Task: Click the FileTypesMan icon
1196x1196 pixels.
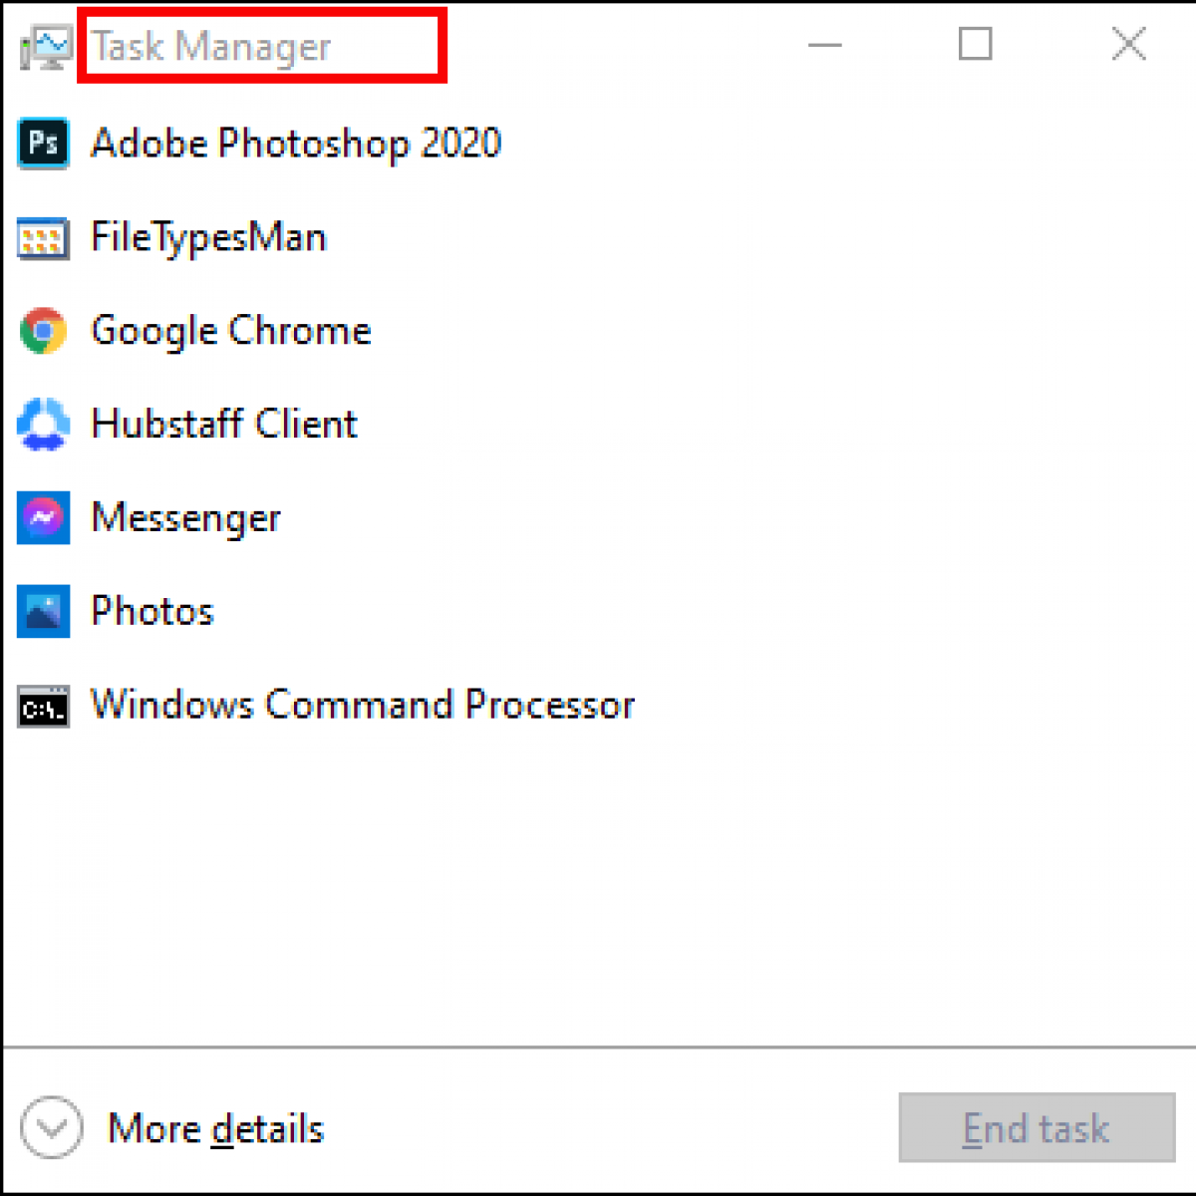Action: 43,238
